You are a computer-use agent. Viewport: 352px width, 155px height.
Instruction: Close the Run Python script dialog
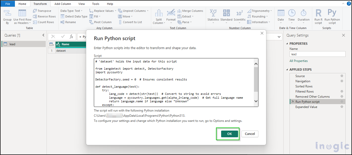coord(262,33)
